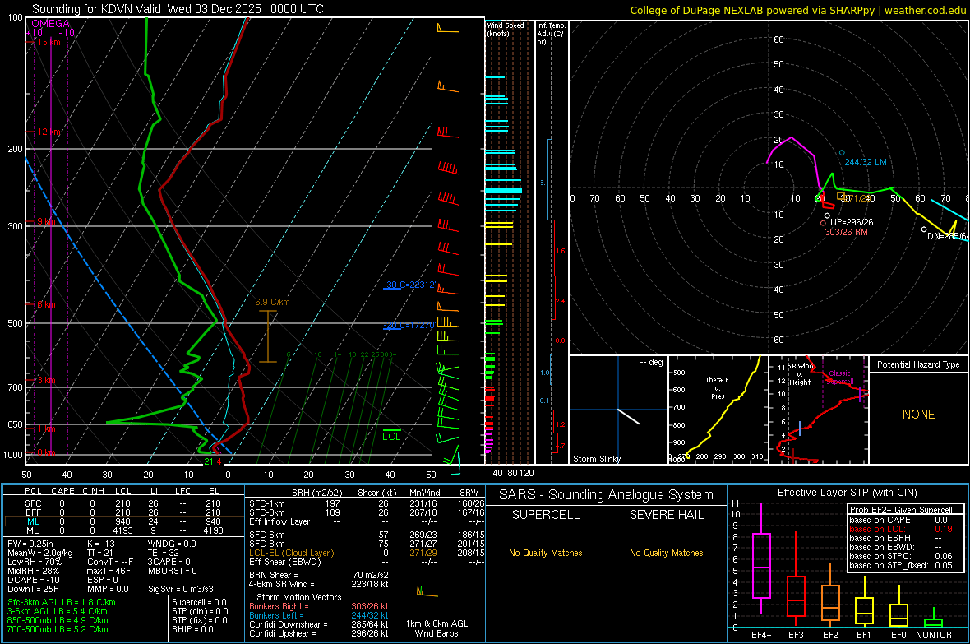Click the SEVERE HAIL analogue column header
This screenshot has height=644, width=970.
[666, 515]
